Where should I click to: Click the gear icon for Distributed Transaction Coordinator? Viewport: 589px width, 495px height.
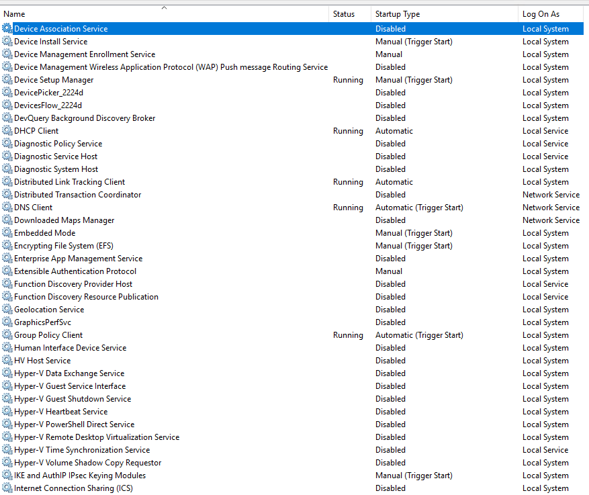pos(7,195)
